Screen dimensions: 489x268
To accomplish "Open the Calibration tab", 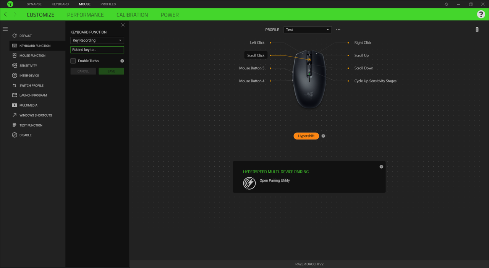I will coord(132,15).
